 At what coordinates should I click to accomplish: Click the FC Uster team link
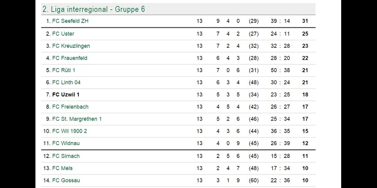(63, 34)
